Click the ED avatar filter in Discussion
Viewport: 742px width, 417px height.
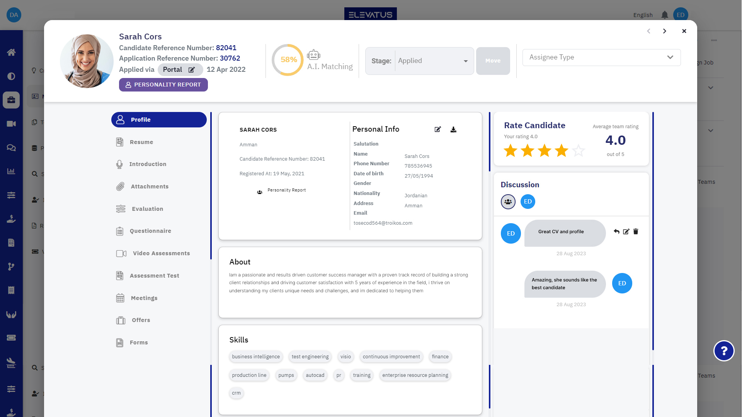click(x=528, y=202)
